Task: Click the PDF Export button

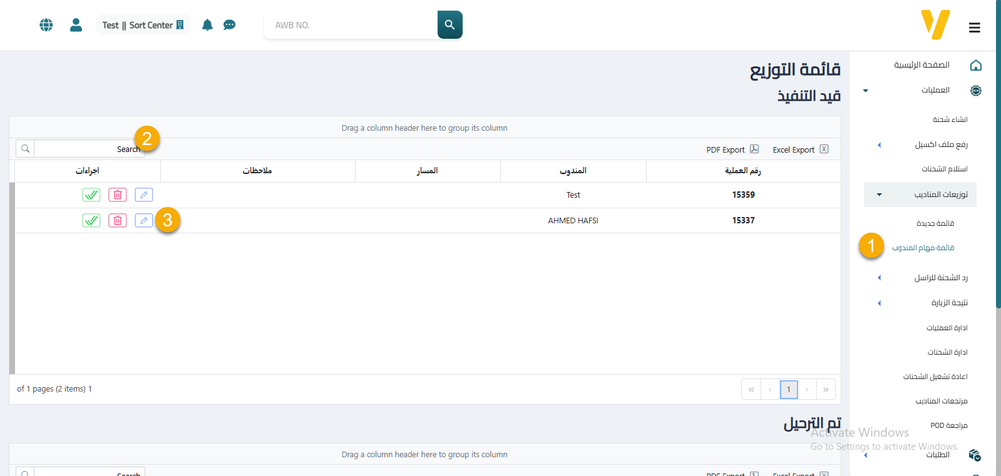Action: 732,149
